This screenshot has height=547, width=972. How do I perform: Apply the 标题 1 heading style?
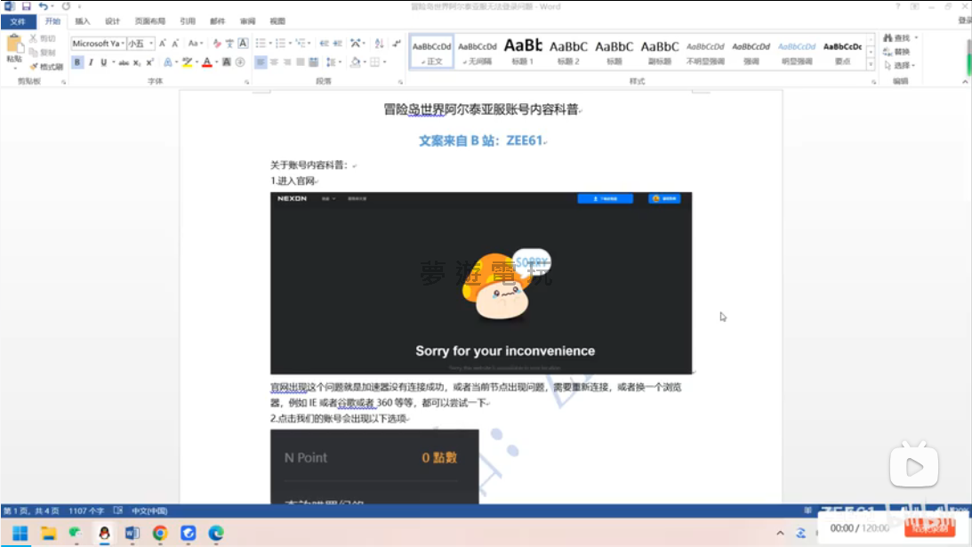point(522,50)
